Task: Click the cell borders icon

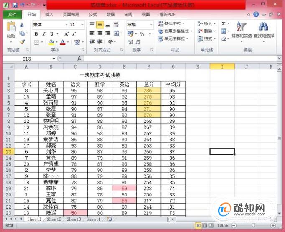Action: 36,42
